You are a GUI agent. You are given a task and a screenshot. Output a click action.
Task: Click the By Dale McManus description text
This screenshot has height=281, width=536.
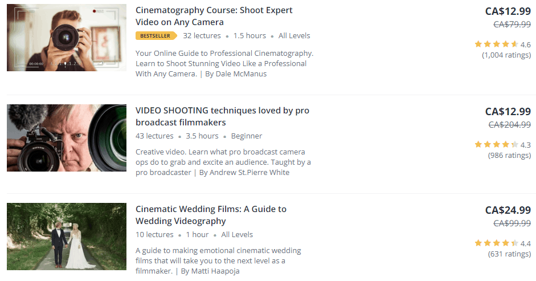pyautogui.click(x=236, y=74)
